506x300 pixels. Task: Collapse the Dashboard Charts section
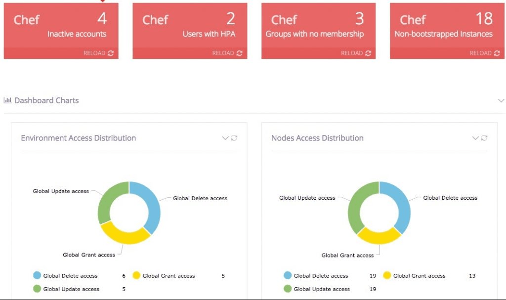501,101
